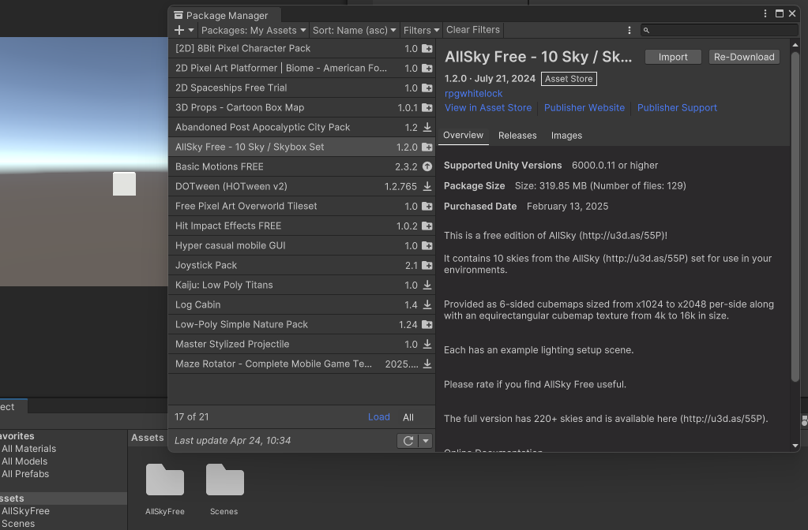This screenshot has height=530, width=808.
Task: Select All Models in Favorites
Action: [x=24, y=461]
